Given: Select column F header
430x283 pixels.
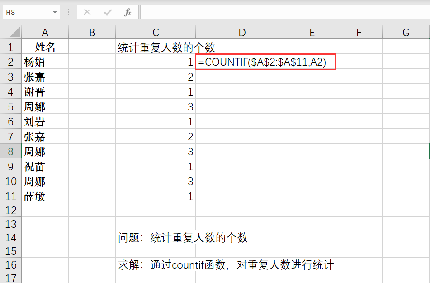Looking at the screenshot, I should pyautogui.click(x=359, y=33).
